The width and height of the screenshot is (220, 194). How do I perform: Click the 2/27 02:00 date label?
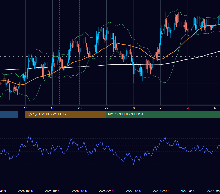(161, 191)
